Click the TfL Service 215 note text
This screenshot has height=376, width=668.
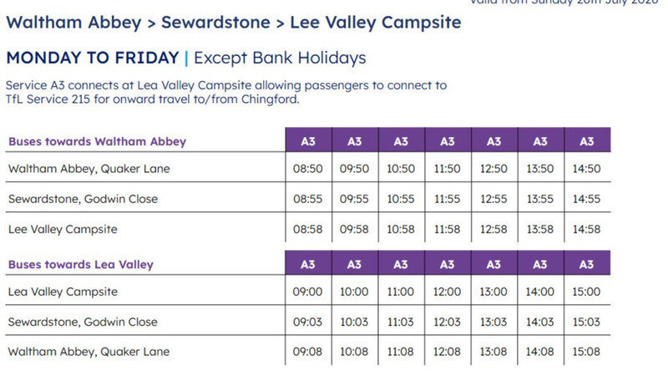(x=153, y=99)
